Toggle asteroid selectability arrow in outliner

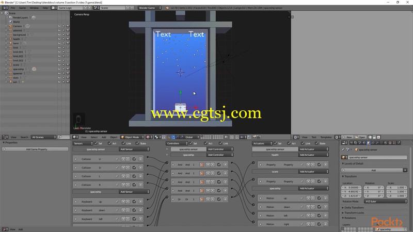(x=63, y=30)
